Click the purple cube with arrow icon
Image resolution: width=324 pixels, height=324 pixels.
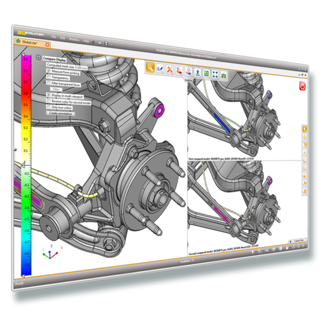(x=189, y=71)
